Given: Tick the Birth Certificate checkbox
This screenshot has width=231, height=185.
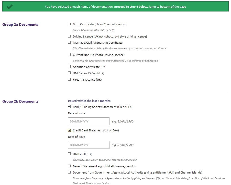Looking at the screenshot, I should (x=69, y=24).
